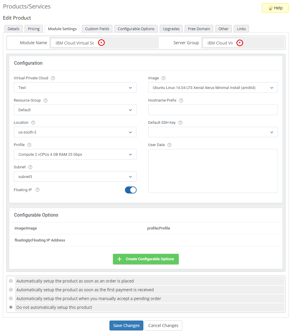Switch to the Links tab
292x334 pixels.
[241, 29]
